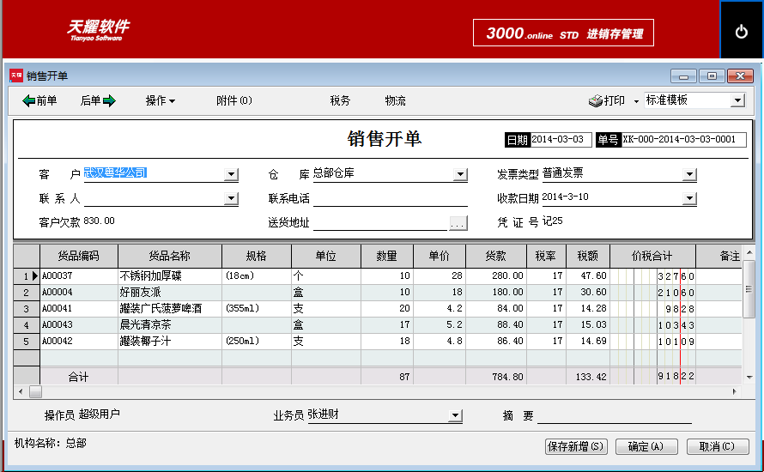Open the 标准模板 print template dropdown
Screen dimensions: 764x472
738,100
